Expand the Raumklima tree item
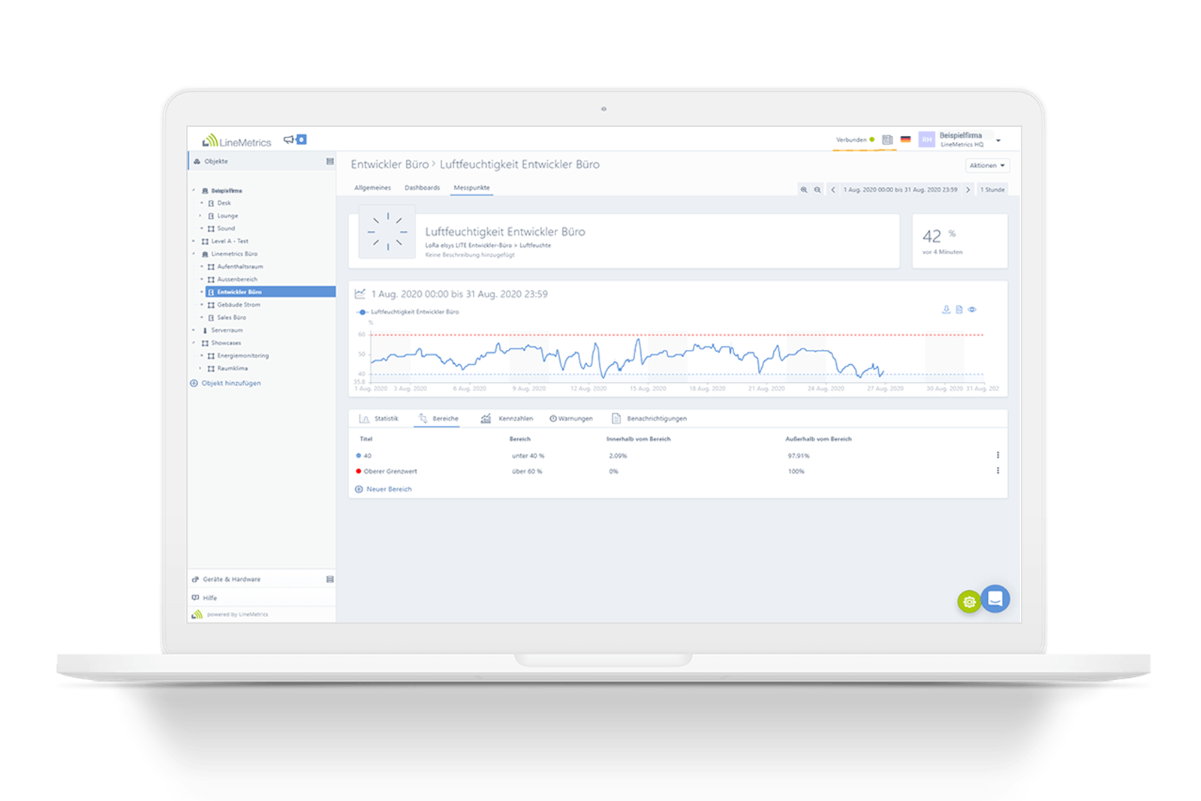Viewport: 1201px width, 801px height. point(199,368)
